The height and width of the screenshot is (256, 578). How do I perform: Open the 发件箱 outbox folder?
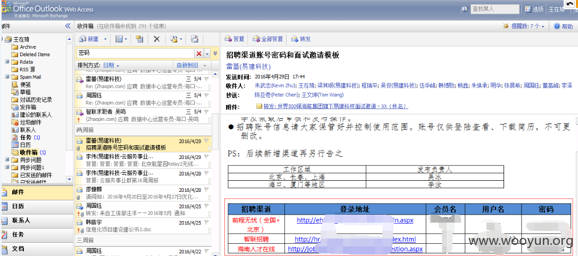tap(28, 107)
